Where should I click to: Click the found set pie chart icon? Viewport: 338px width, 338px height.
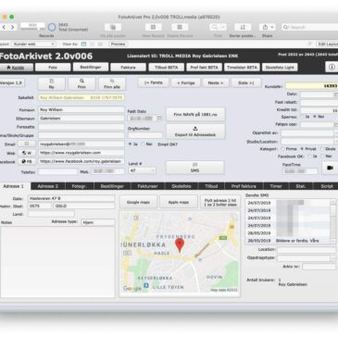point(52,27)
